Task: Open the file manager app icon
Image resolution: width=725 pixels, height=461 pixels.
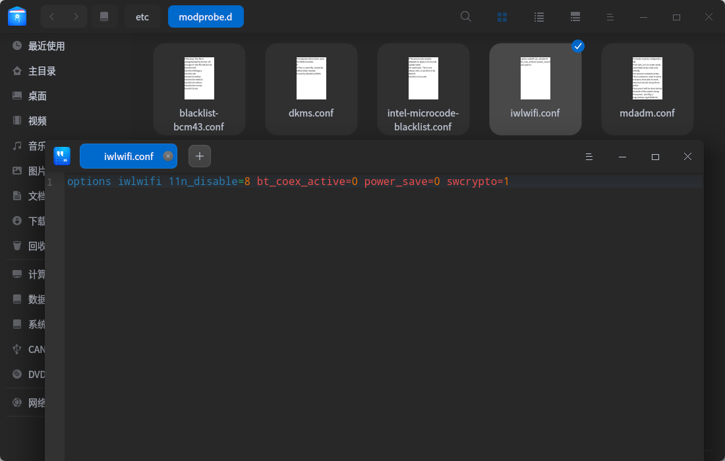Action: point(17,16)
